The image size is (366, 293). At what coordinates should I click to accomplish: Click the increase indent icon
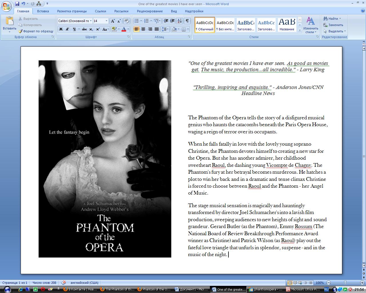point(172,21)
